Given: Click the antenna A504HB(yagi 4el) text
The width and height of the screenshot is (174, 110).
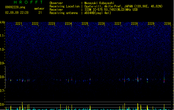Looking at the screenshot, I should [98, 13].
